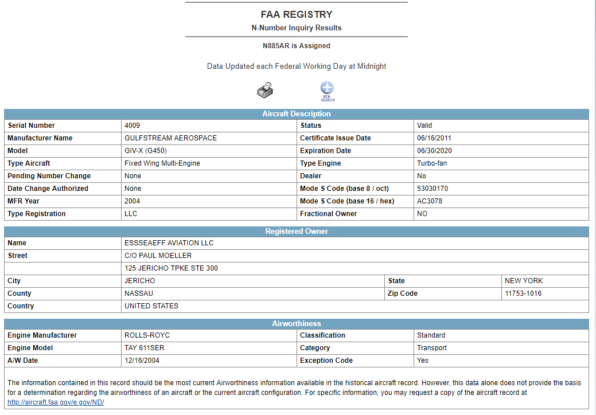Click city value JERICHO

click(140, 281)
